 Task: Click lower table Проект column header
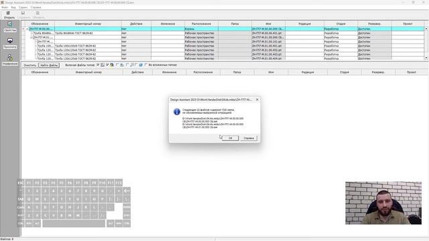[412, 72]
